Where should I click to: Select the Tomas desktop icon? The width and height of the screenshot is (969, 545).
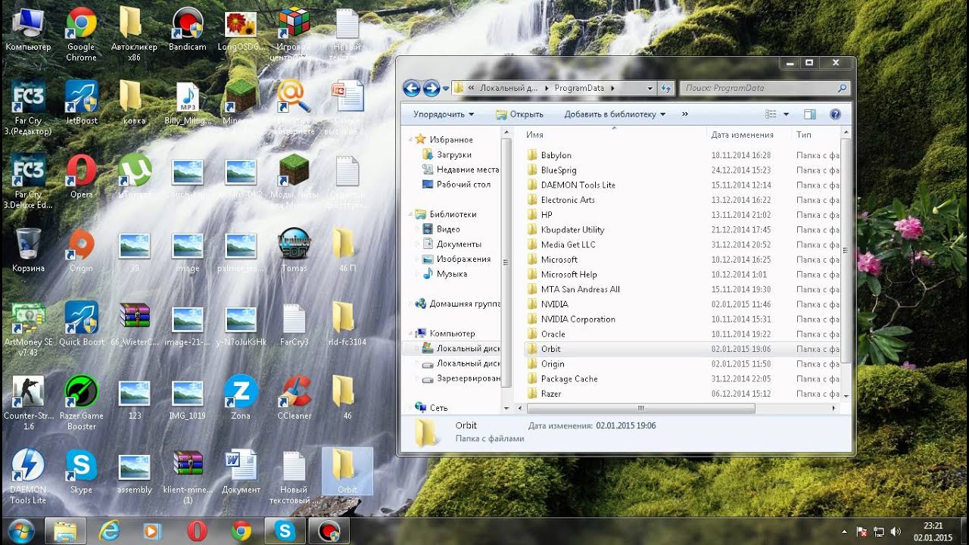[294, 251]
